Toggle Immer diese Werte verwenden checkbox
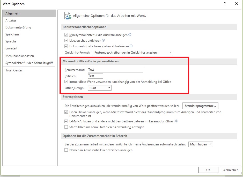The height and width of the screenshot is (177, 243). click(66, 82)
